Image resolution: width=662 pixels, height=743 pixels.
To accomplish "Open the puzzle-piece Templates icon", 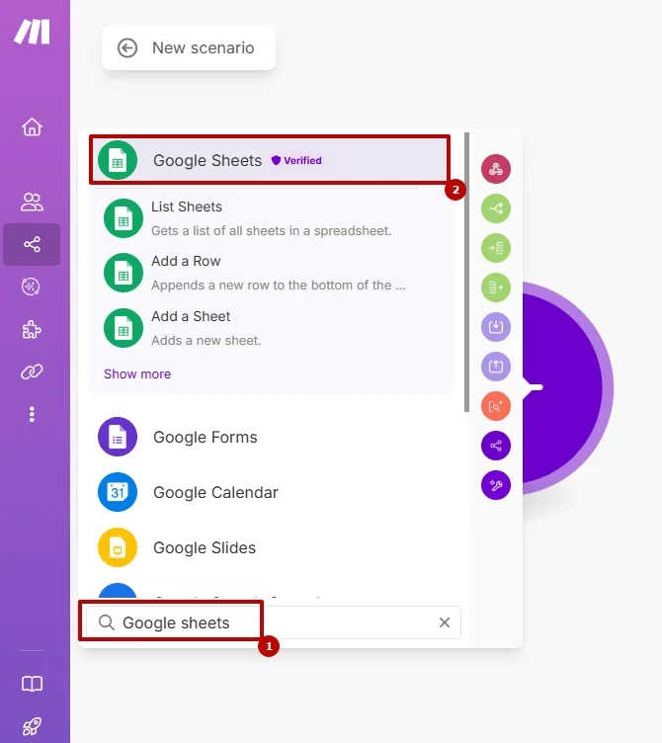I will [32, 329].
